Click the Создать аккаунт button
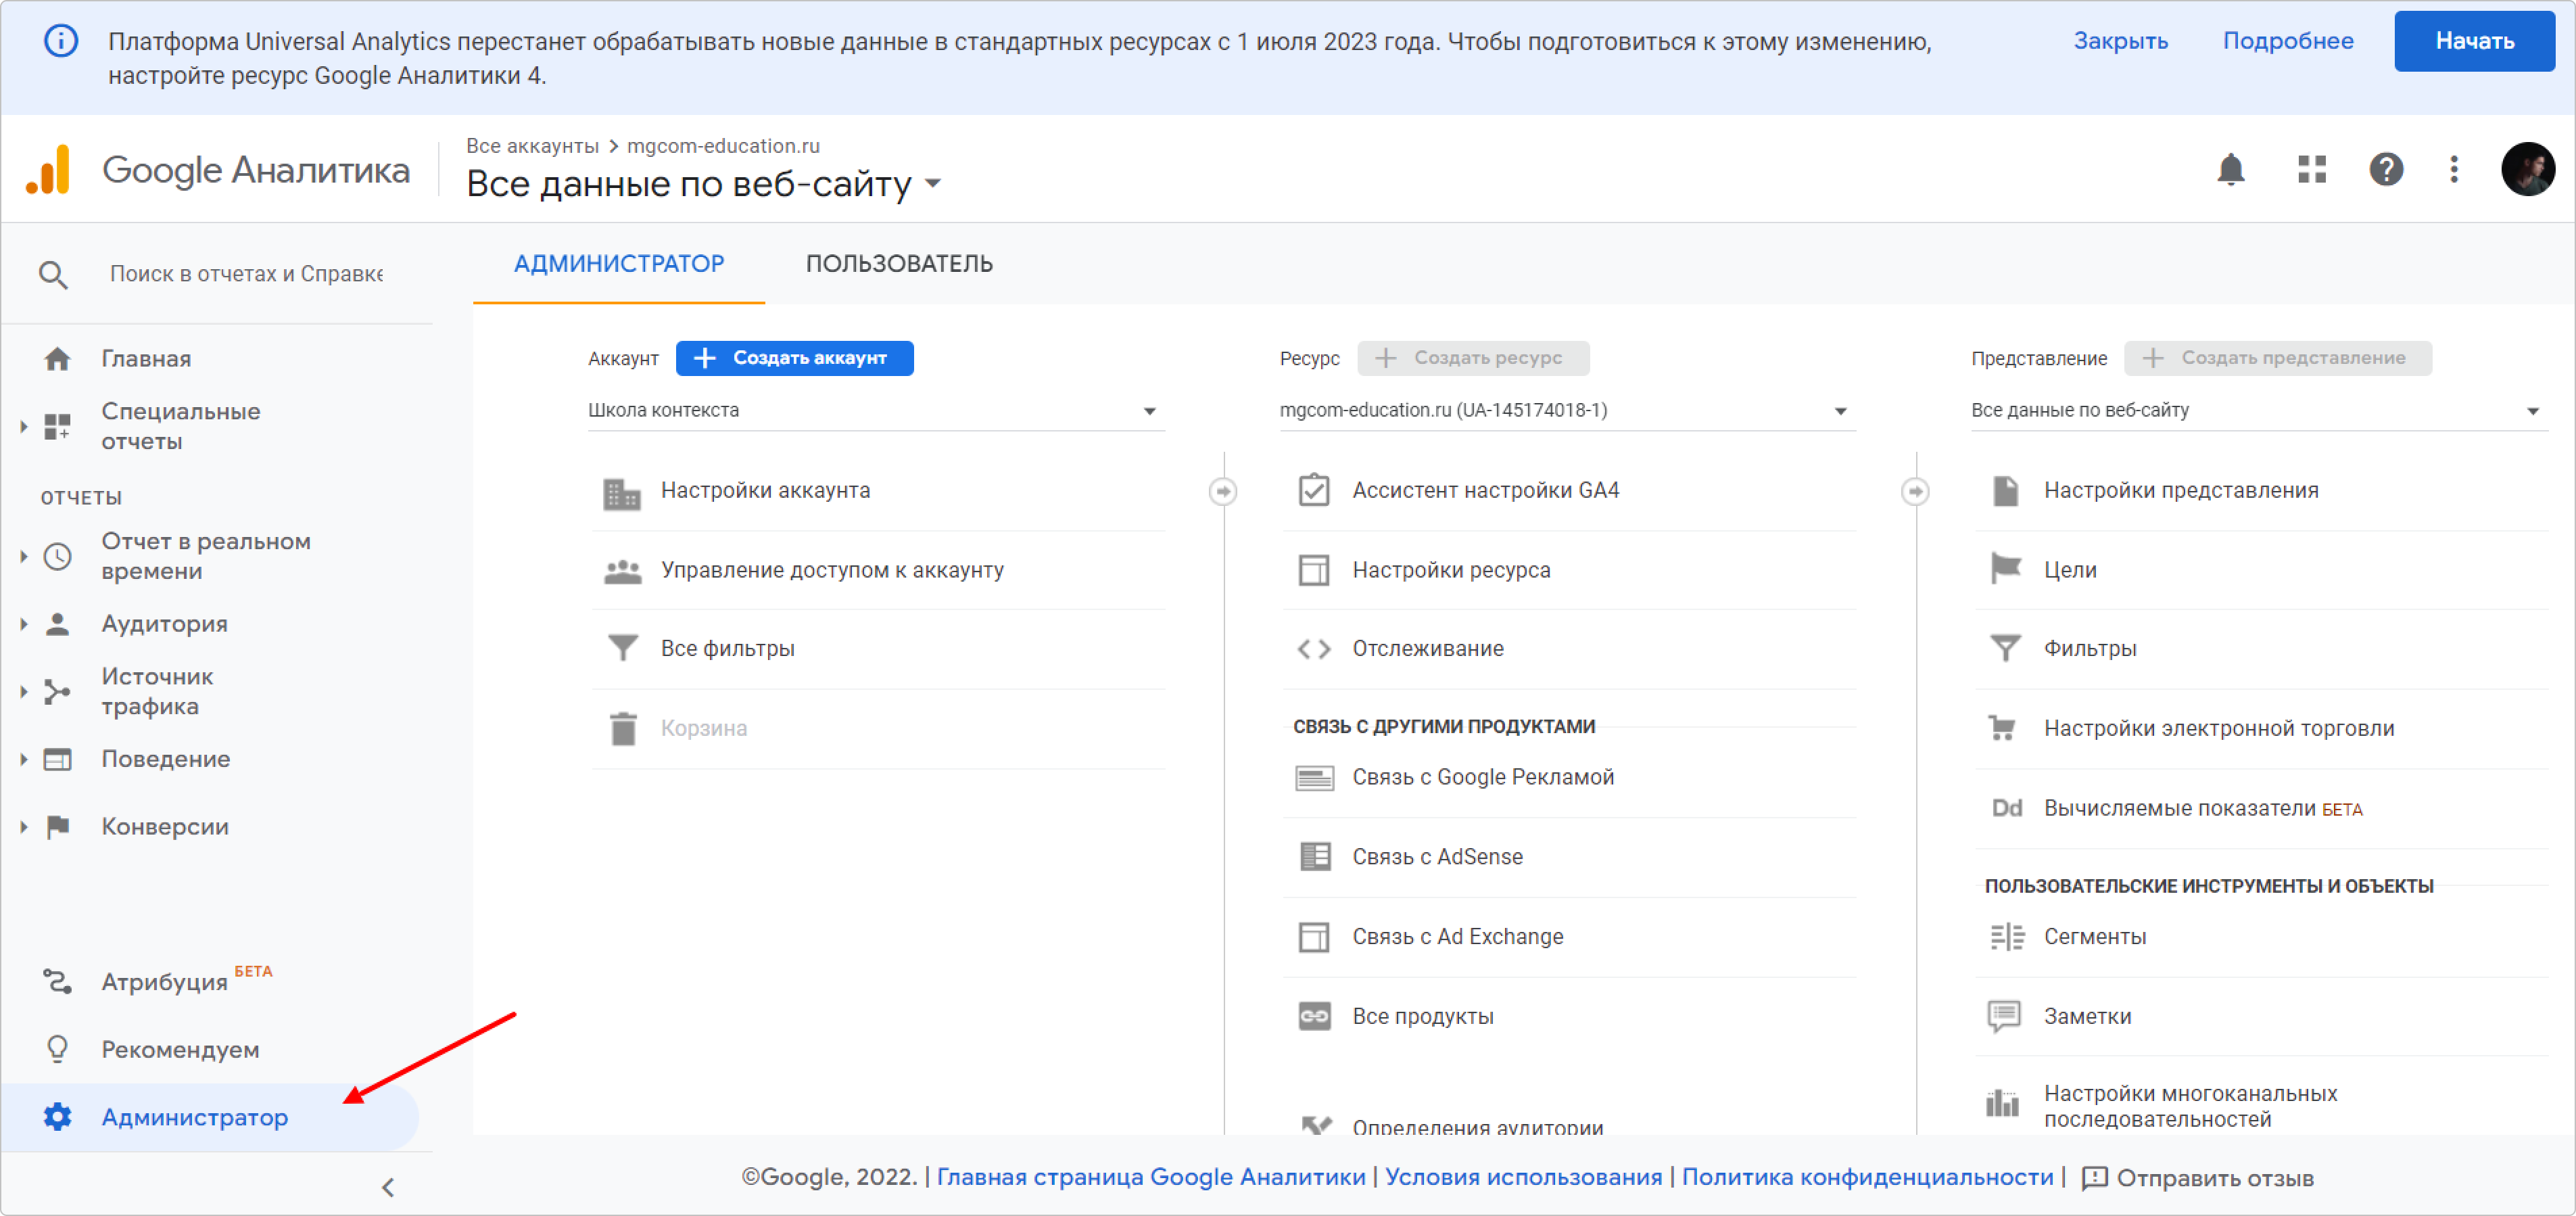Image resolution: width=2576 pixels, height=1216 pixels. [x=794, y=358]
